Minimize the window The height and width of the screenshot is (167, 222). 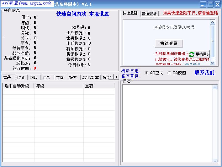[203, 4]
